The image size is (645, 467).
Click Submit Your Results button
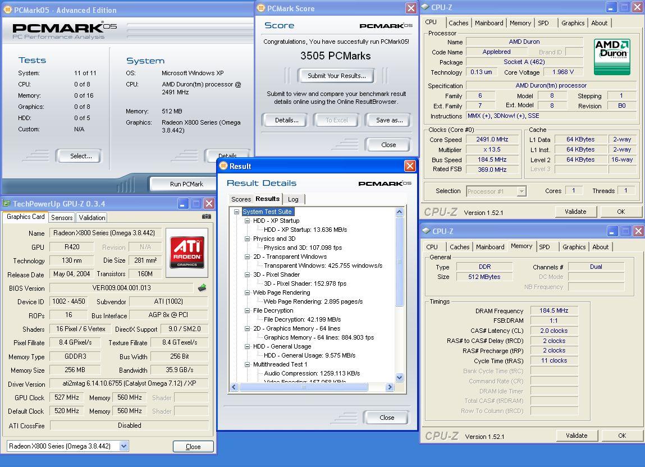[x=336, y=76]
